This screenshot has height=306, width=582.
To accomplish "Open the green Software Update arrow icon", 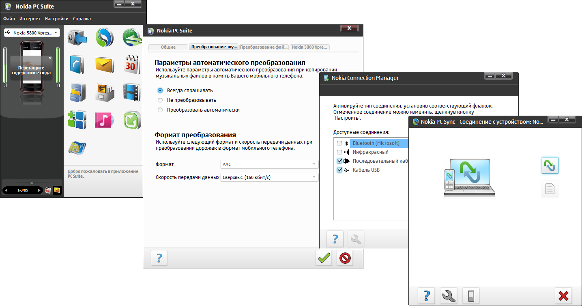I will pyautogui.click(x=132, y=120).
